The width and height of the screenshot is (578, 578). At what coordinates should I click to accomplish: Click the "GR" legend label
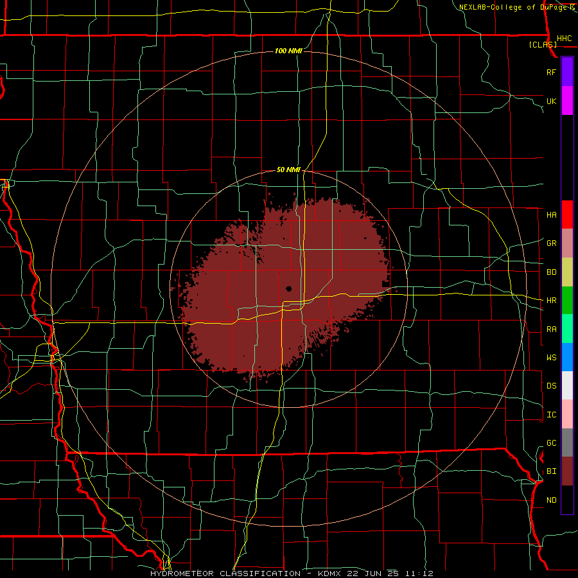pyautogui.click(x=551, y=243)
